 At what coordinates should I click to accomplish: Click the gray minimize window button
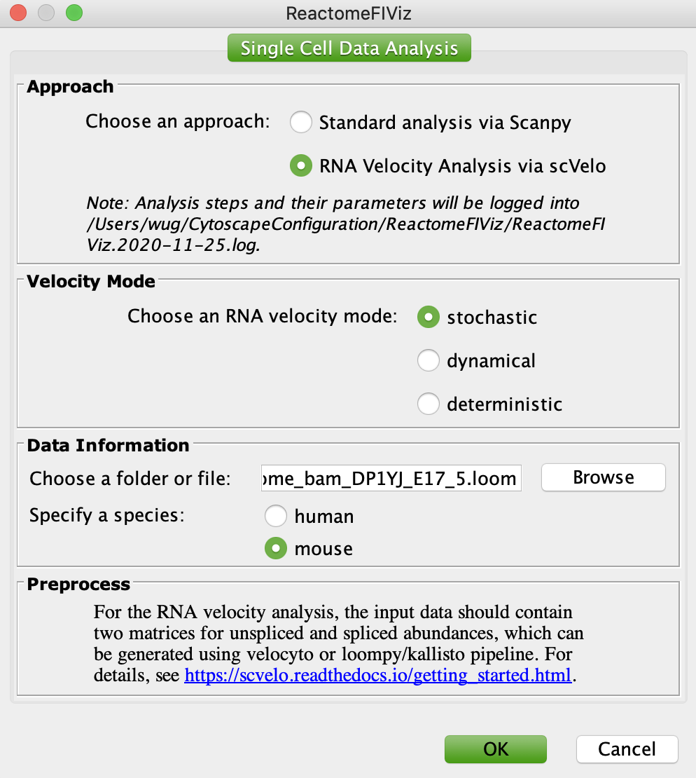coord(46,13)
